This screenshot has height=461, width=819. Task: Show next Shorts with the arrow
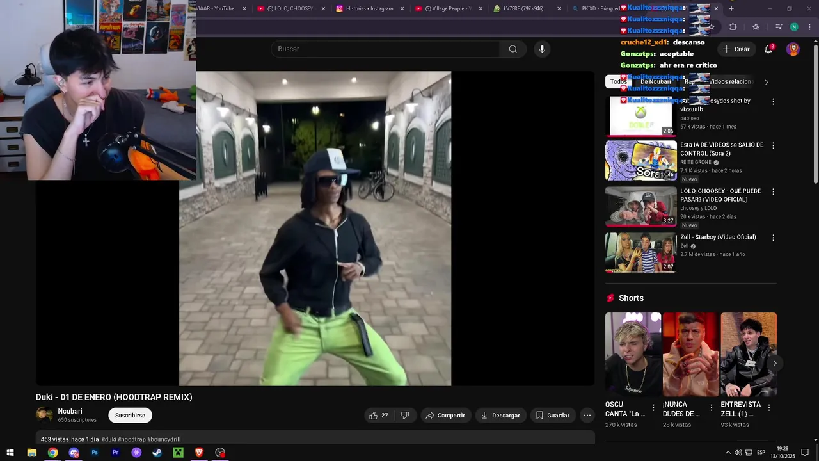[x=774, y=363]
